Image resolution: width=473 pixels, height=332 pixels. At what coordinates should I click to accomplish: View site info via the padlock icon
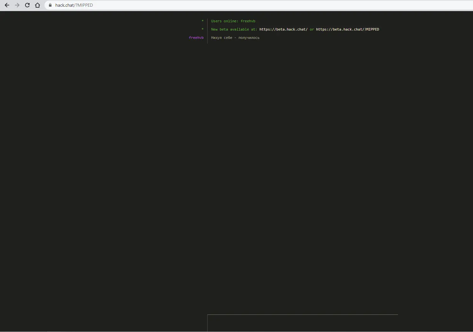coord(50,5)
